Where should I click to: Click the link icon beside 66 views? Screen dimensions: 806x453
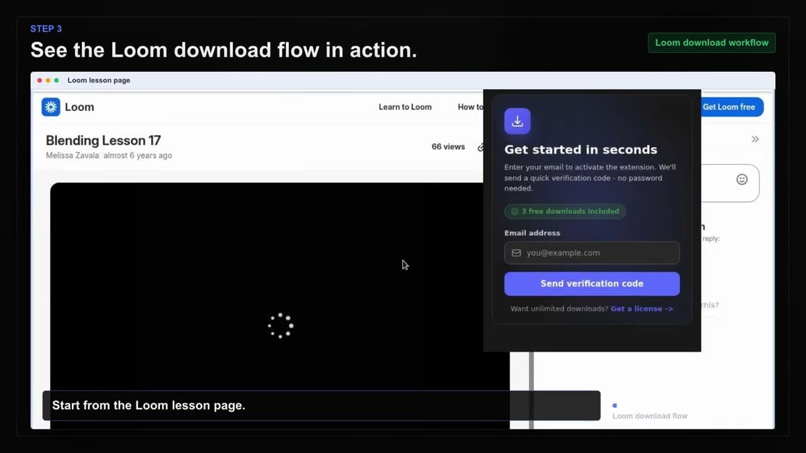tap(480, 147)
